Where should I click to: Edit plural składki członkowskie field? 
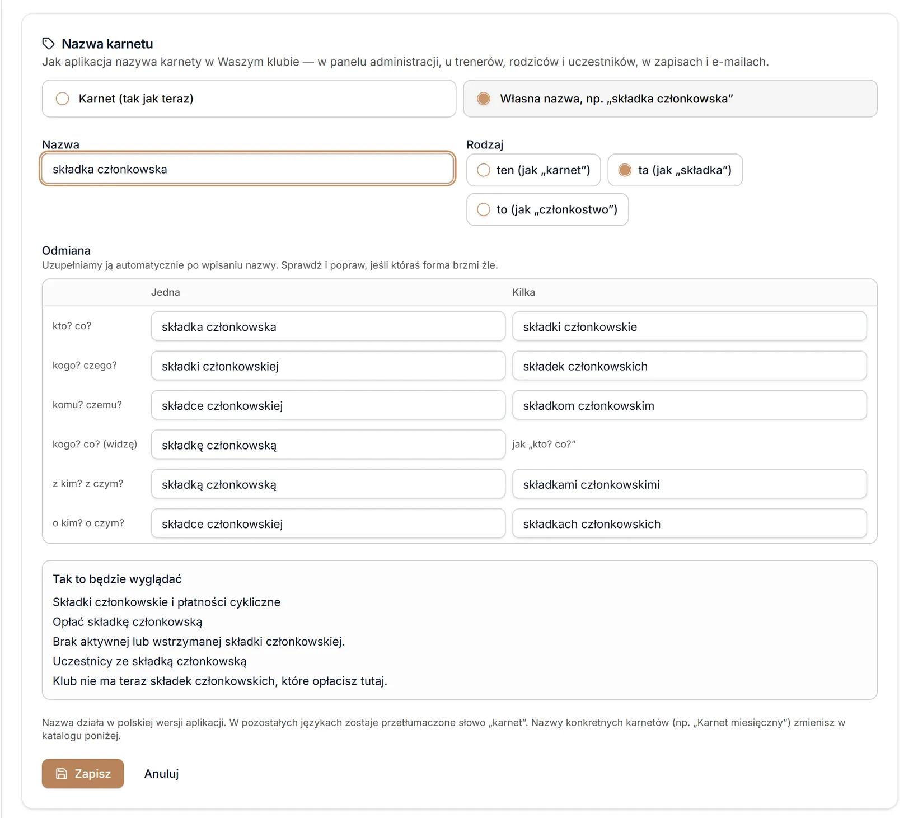coord(690,326)
